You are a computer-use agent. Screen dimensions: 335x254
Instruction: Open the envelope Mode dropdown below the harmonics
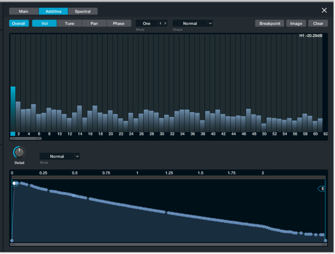[60, 156]
